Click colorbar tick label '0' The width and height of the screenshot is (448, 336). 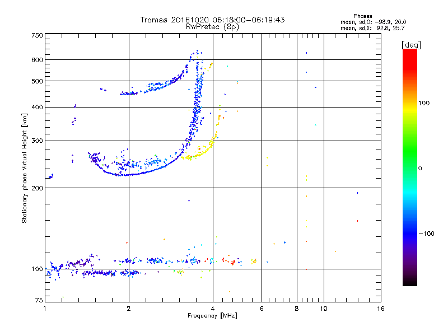pos(420,169)
